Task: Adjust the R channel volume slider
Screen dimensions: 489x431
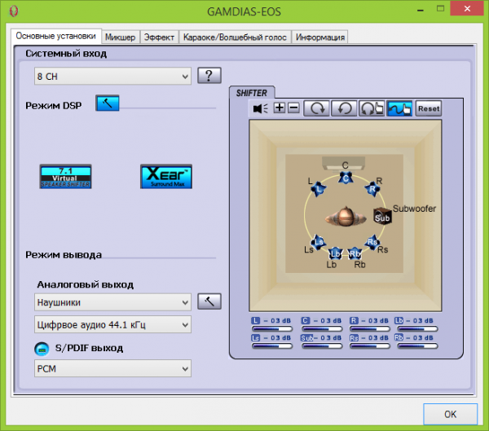Action: click(x=370, y=328)
